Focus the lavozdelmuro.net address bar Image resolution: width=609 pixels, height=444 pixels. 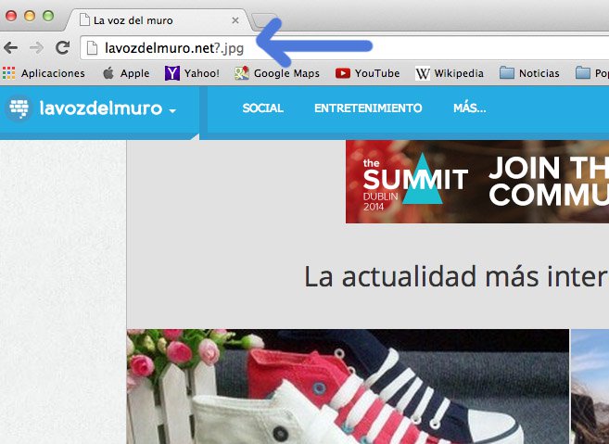(344, 48)
